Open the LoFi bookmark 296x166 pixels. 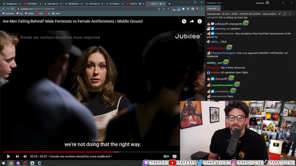coord(39,13)
